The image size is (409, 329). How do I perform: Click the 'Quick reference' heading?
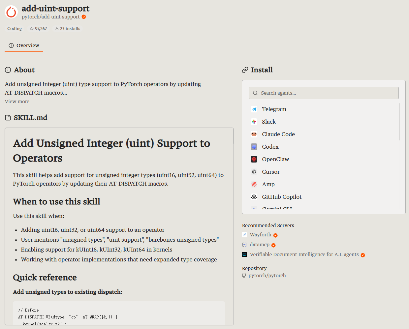coord(45,277)
